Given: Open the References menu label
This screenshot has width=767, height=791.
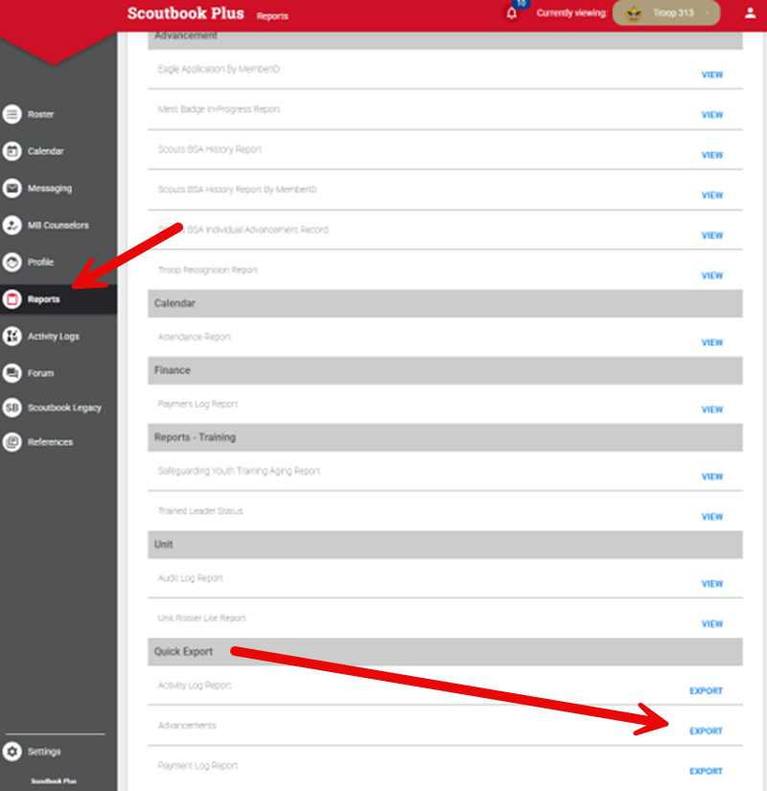Looking at the screenshot, I should 51,442.
